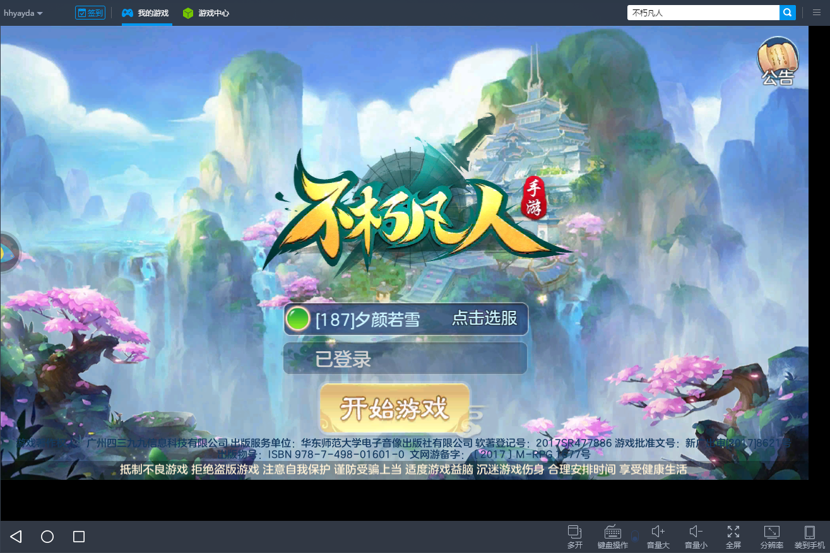Click 点击选服 to choose server
The height and width of the screenshot is (553, 830).
[484, 318]
